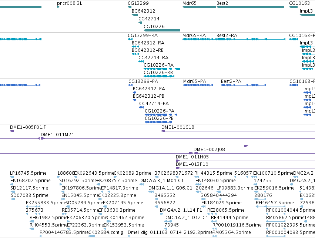Click the DMG5A3_1.M01.C1 cDNA feature
This screenshot has width=315, height=238.
(x=141, y=184)
